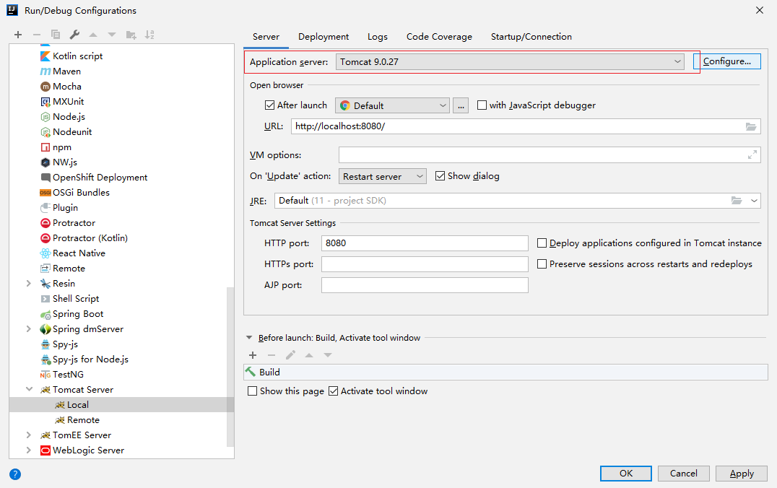
Task: Click the remove before-launch task minus icon
Action: point(272,355)
